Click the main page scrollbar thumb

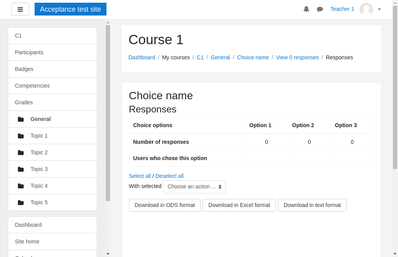tap(395, 87)
